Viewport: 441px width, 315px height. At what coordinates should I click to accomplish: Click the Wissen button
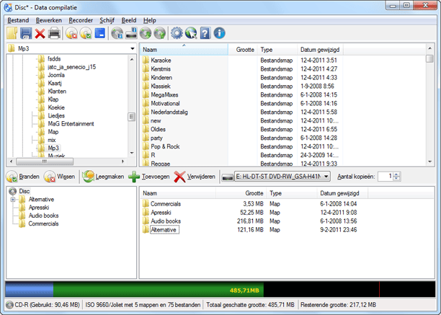tap(59, 177)
